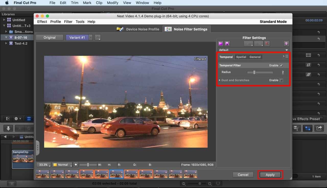The width and height of the screenshot is (327, 188).
Task: Click the blue list-view icon under Libraries
Action: 29,119
